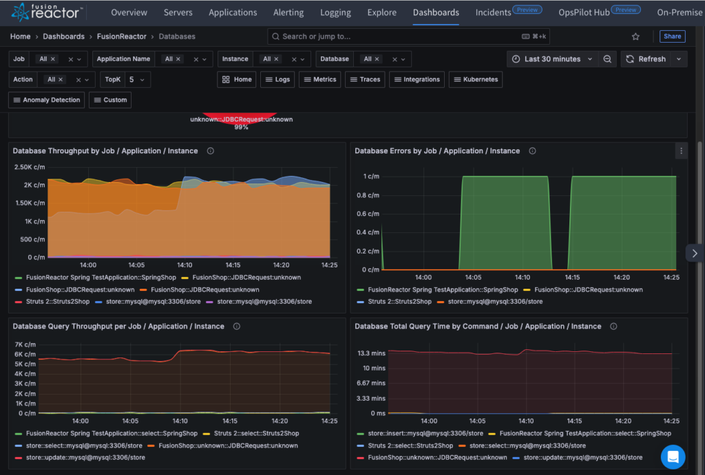Refresh the dashboard
705x475 pixels.
pos(646,59)
